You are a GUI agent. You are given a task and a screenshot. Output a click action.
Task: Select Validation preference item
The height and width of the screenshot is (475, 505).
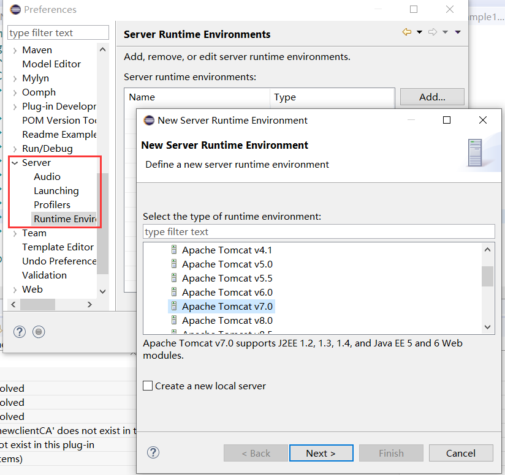pyautogui.click(x=45, y=275)
